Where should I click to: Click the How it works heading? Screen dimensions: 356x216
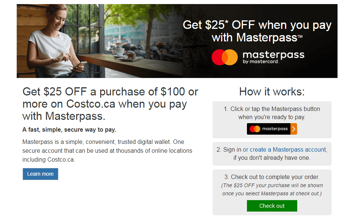[x=272, y=91]
